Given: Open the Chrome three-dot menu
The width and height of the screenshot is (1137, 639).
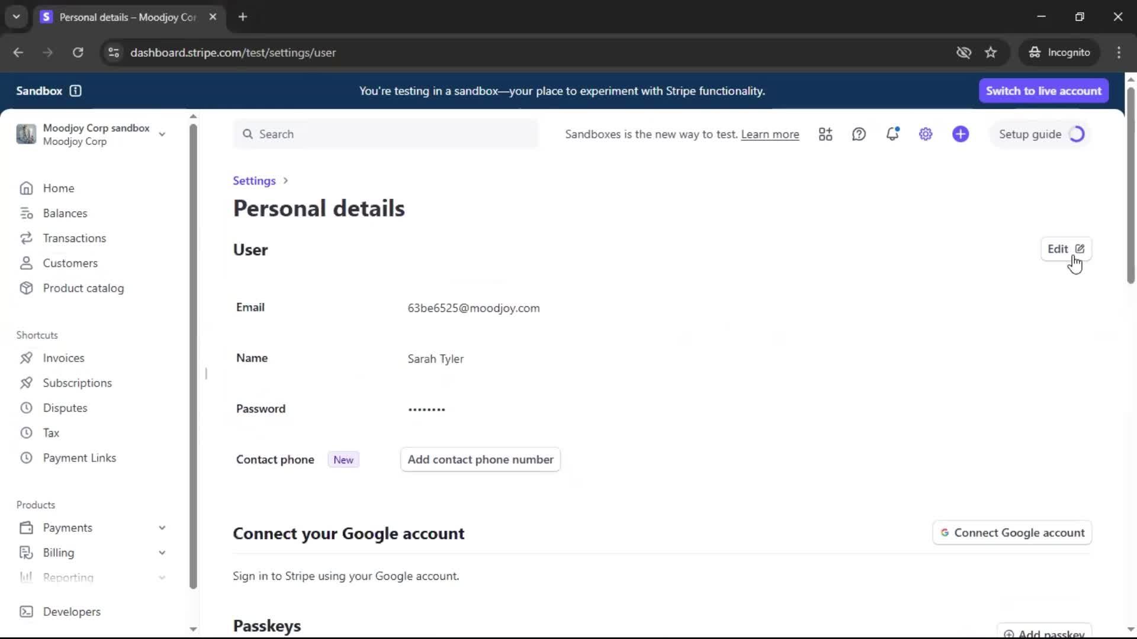Looking at the screenshot, I should [x=1119, y=53].
